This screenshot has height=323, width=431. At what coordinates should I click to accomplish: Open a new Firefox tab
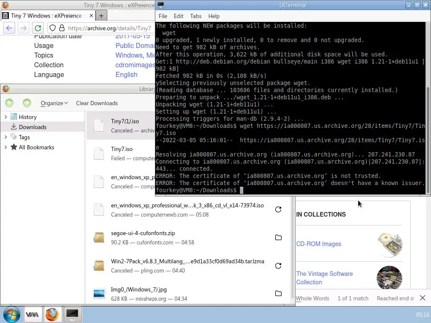pyautogui.click(x=101, y=16)
